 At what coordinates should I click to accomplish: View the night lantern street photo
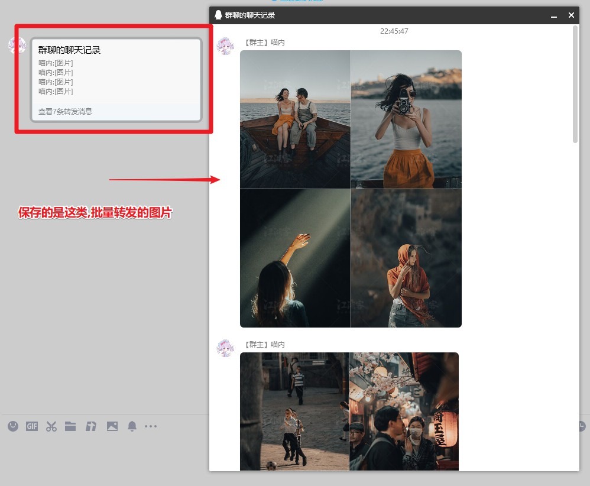click(404, 412)
